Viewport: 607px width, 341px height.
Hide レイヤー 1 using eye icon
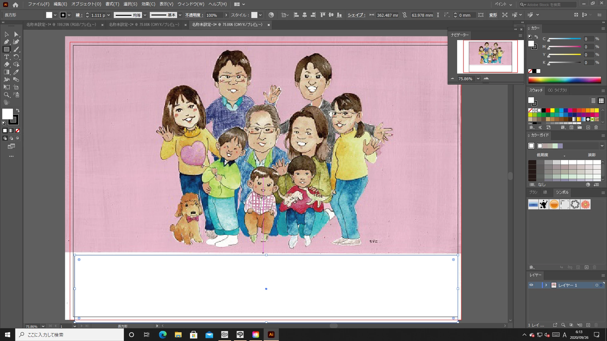pyautogui.click(x=531, y=285)
